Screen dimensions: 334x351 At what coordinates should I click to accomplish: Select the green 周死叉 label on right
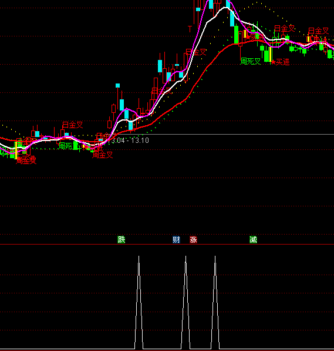(251, 61)
